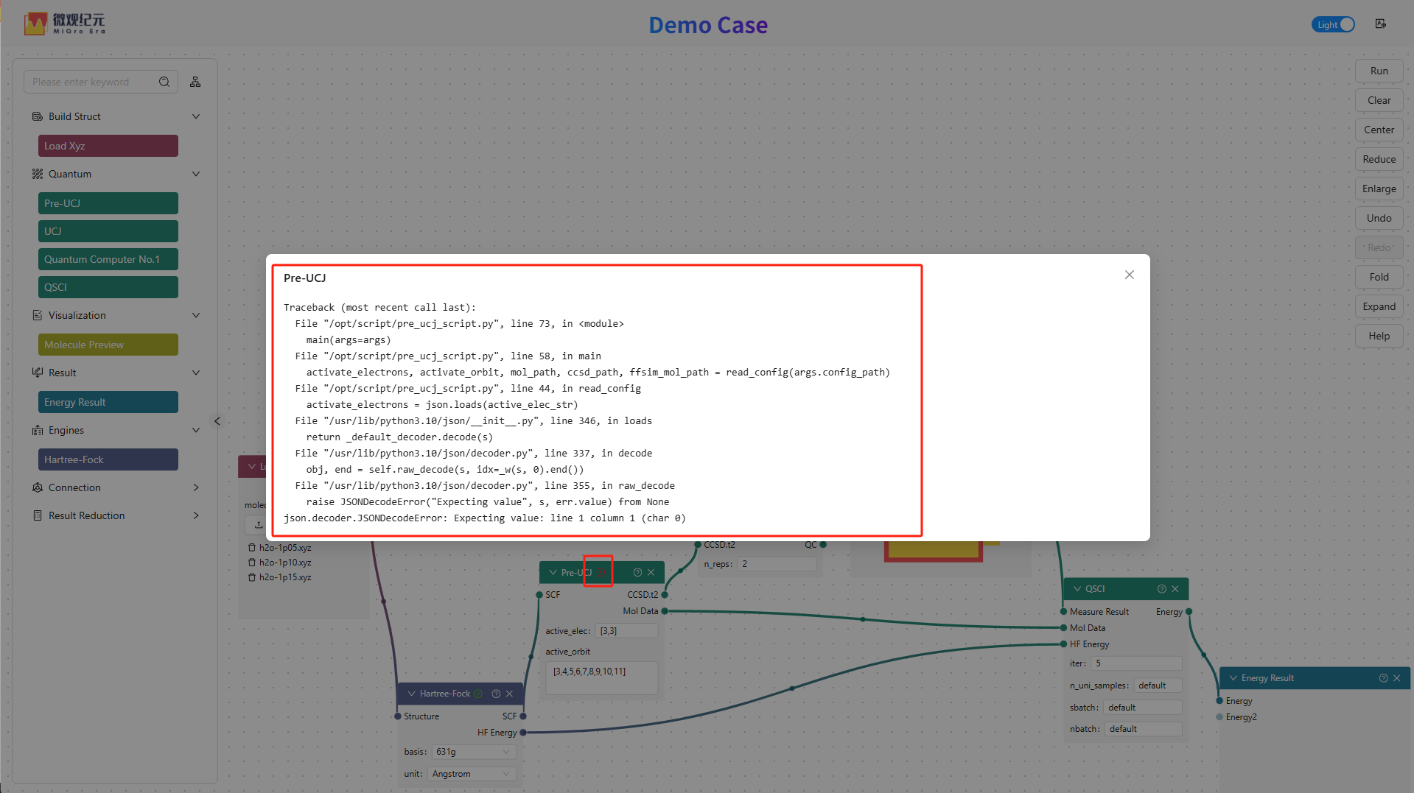Viewport: 1414px width, 793px height.
Task: Select the UCJ node in sidebar
Action: point(108,231)
